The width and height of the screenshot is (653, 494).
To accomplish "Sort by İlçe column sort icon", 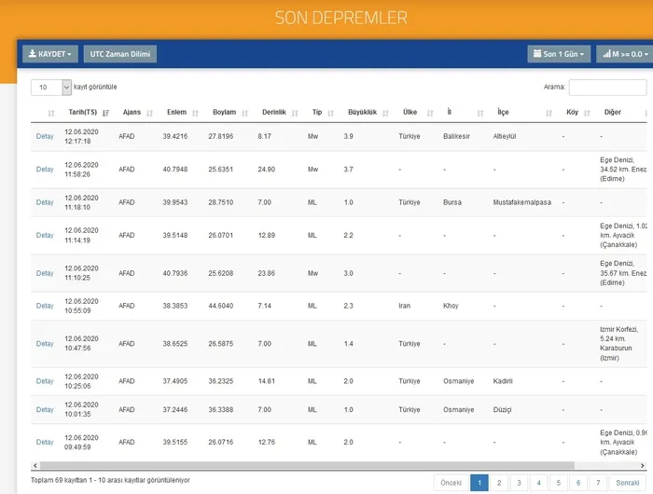I will pyautogui.click(x=548, y=113).
